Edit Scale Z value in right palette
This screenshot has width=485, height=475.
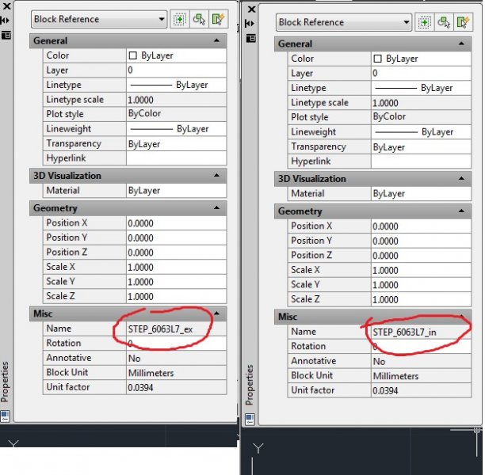tap(422, 299)
